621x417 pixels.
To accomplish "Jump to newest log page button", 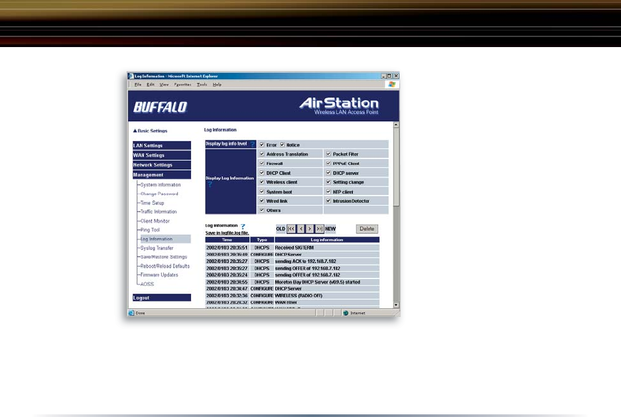I will [x=319, y=229].
